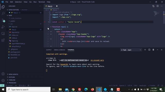The height and width of the screenshot is (92, 165).
Task: Open the Manage gear menu
Action: [3, 80]
